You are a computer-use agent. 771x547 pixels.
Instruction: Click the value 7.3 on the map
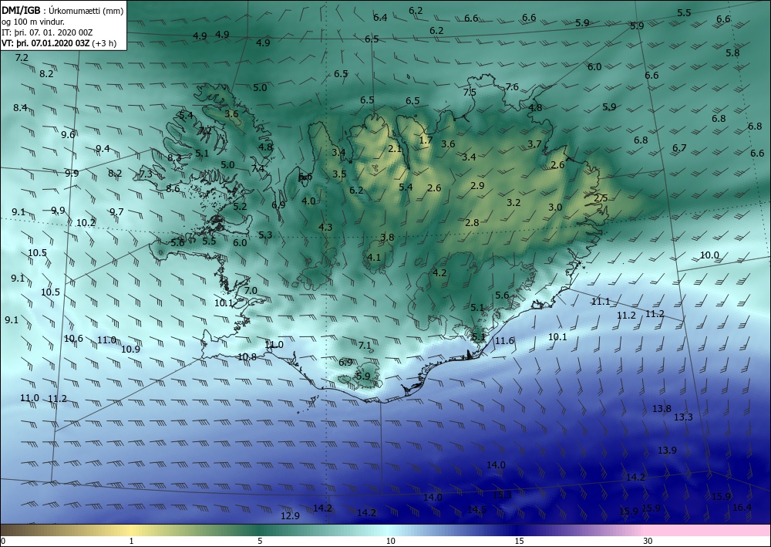[x=146, y=174]
